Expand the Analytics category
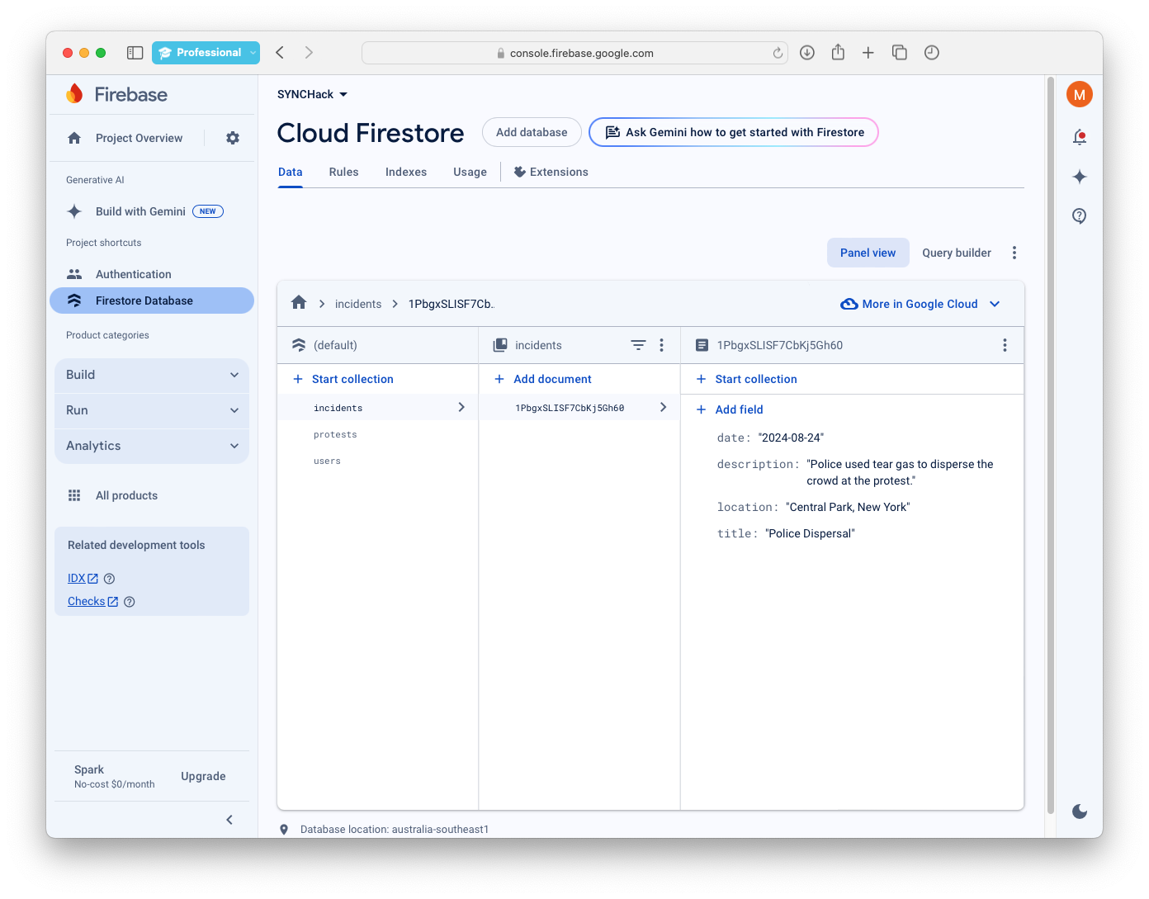This screenshot has width=1149, height=899. coord(152,446)
